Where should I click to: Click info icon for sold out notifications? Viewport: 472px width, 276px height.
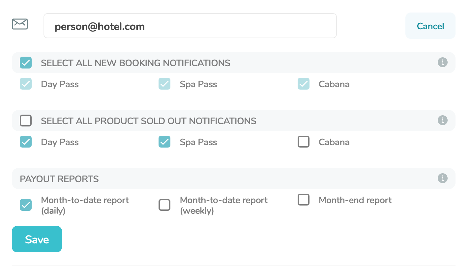tap(442, 120)
